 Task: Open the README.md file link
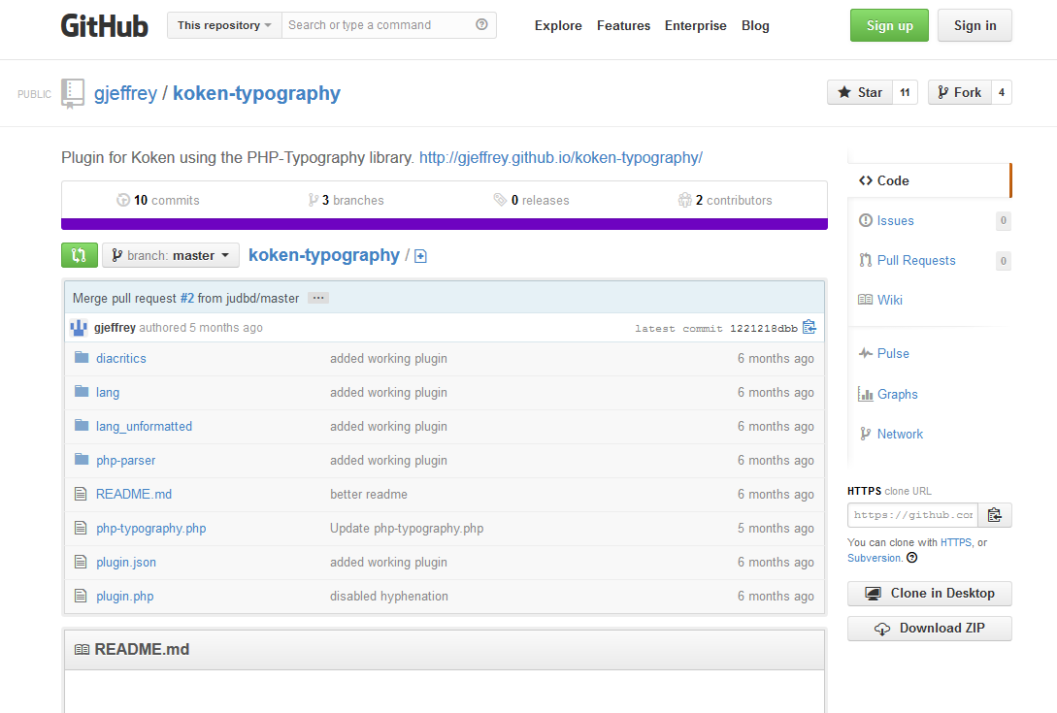(x=134, y=494)
